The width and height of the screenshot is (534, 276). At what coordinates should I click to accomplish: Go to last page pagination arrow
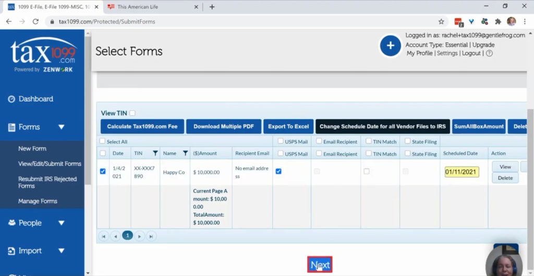(x=151, y=236)
